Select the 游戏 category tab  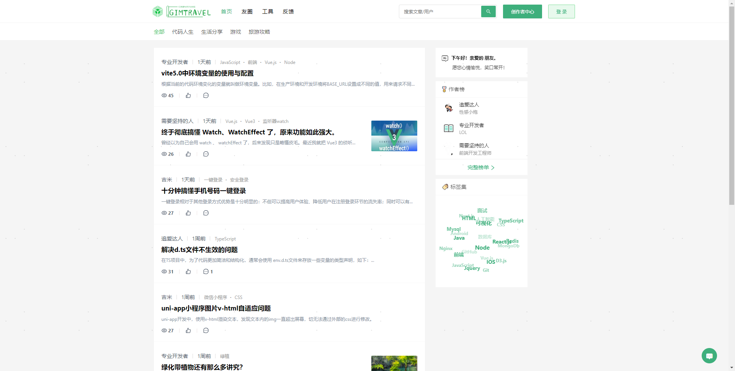235,32
